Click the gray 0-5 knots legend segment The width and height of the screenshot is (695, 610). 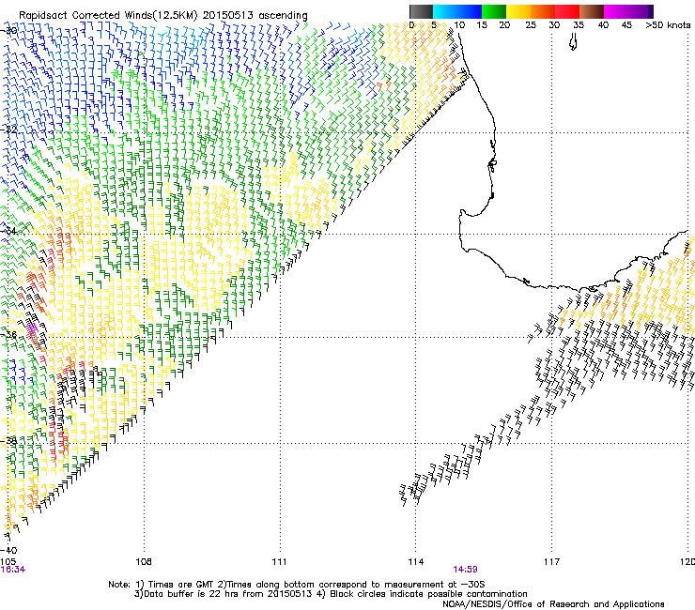421,11
